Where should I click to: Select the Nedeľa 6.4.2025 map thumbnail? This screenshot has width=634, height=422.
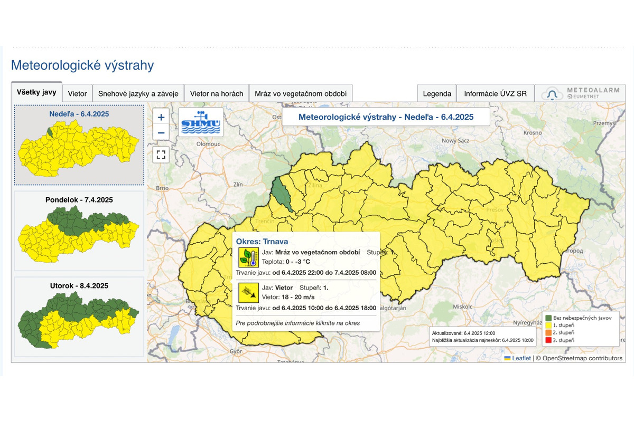coord(79,145)
